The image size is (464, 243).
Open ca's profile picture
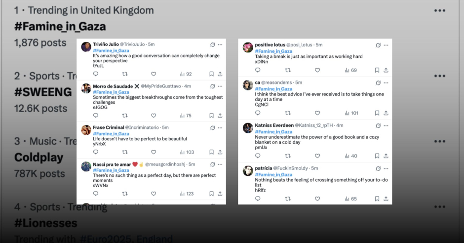point(248,85)
